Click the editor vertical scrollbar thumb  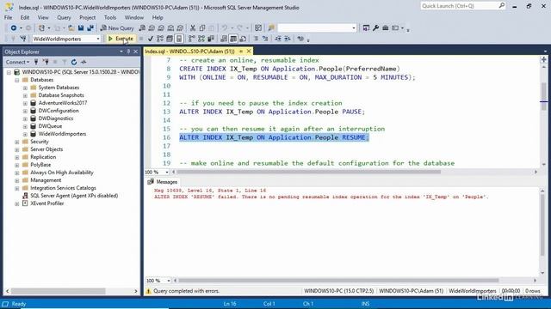point(543,96)
